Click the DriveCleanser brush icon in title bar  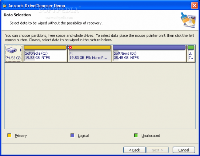point(4,5)
